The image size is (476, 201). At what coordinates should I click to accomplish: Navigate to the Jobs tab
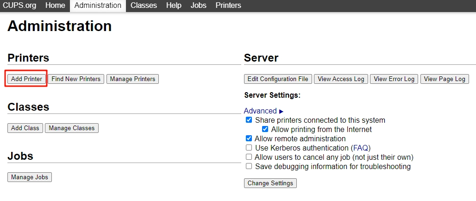point(198,6)
